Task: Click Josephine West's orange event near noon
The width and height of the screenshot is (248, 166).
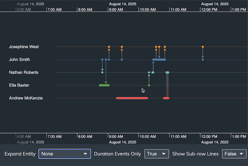Action: (203, 47)
